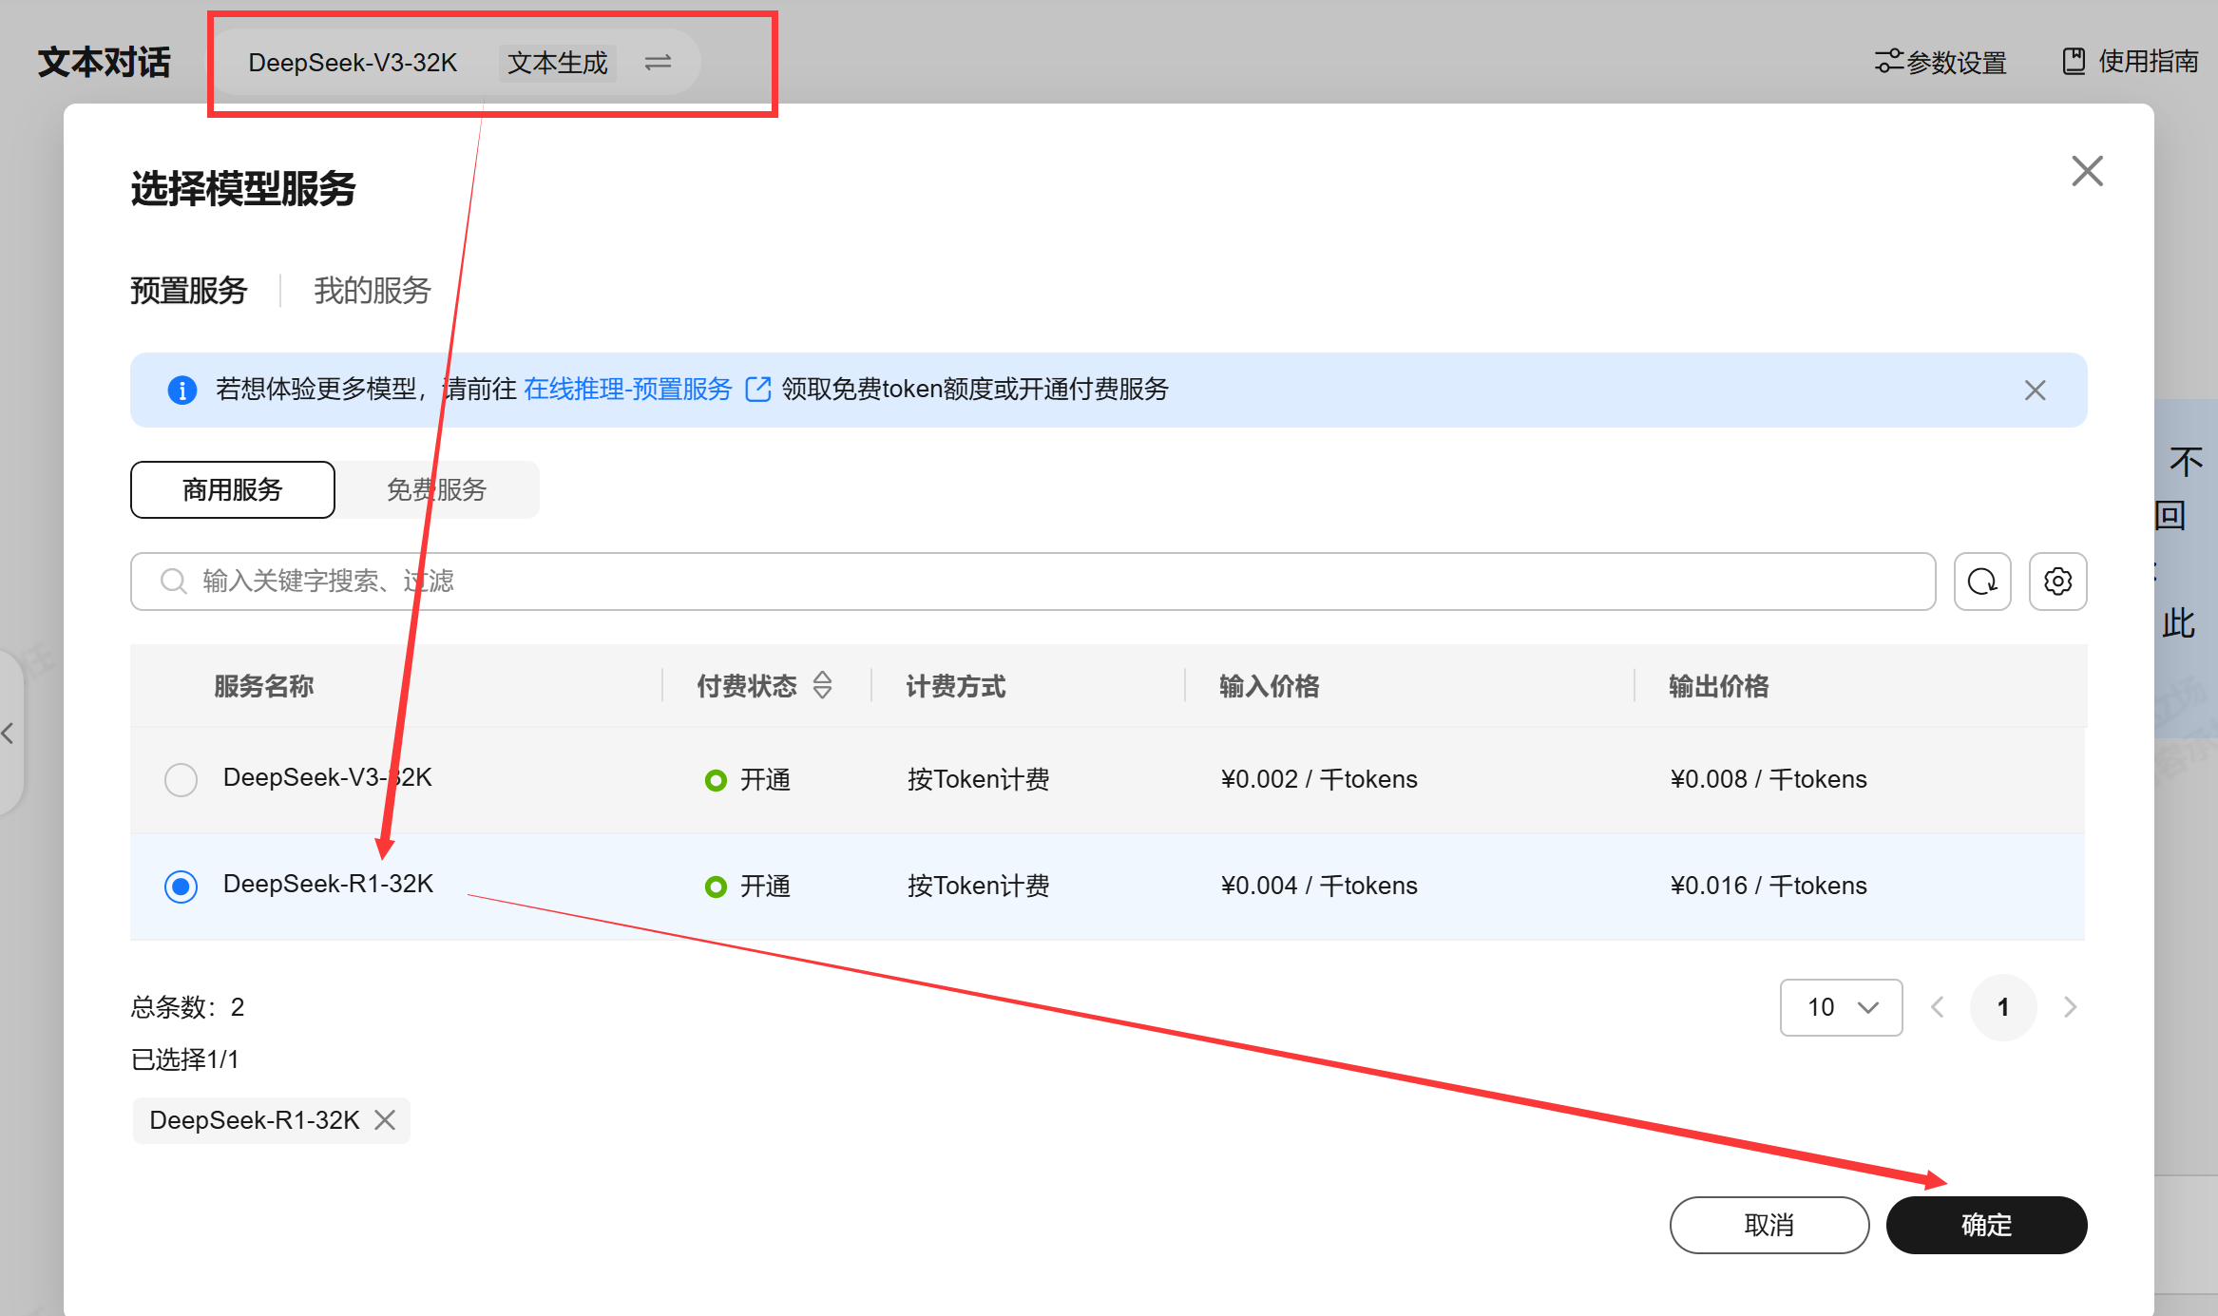2218x1316 pixels.
Task: Click the refresh list icon
Action: click(1981, 582)
